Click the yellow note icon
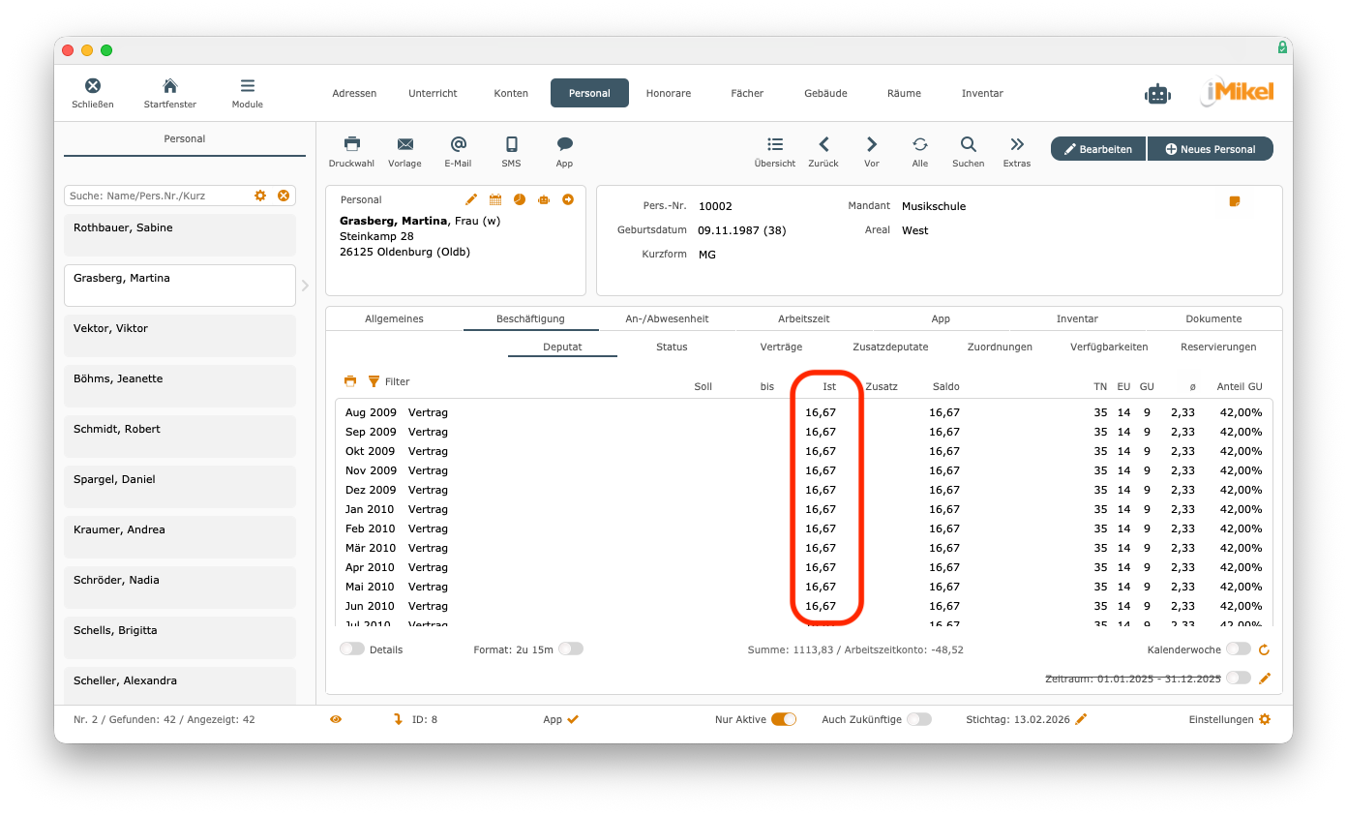This screenshot has width=1347, height=815. [1234, 201]
